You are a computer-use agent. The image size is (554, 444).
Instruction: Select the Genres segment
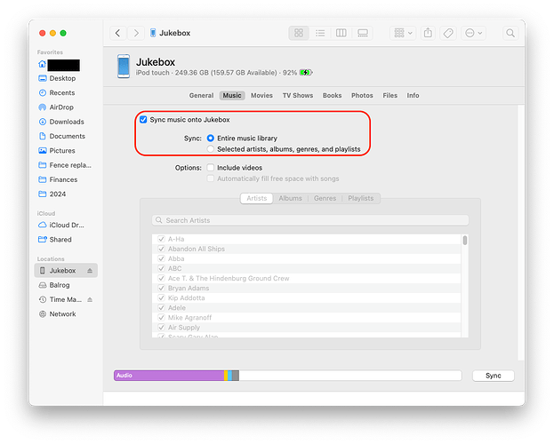pos(325,198)
